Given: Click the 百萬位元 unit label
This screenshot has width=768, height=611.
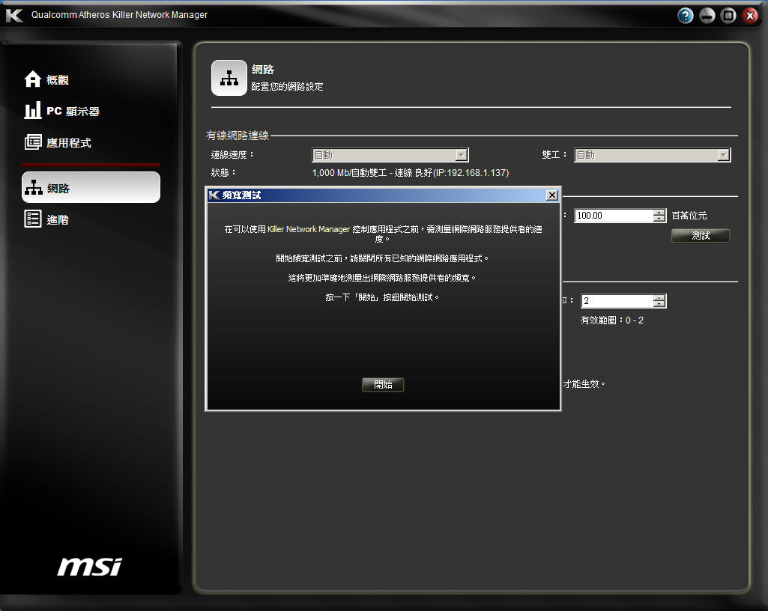Looking at the screenshot, I should tap(689, 216).
